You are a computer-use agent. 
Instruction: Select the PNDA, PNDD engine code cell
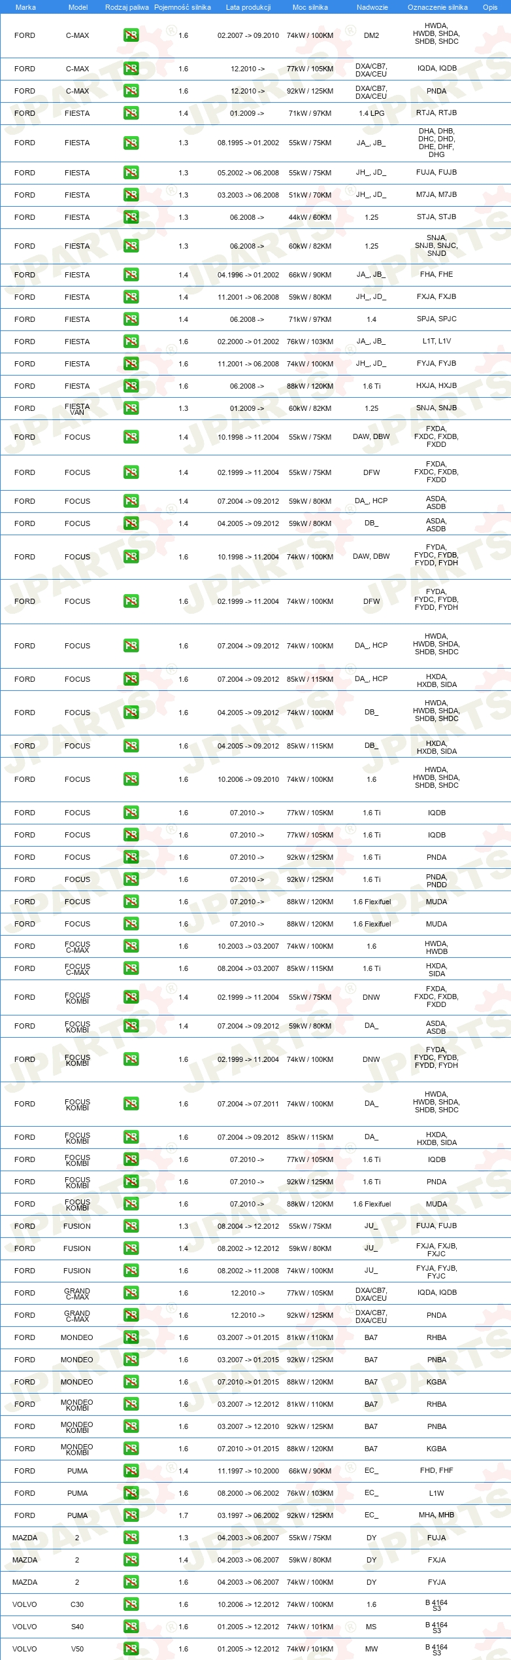click(437, 880)
